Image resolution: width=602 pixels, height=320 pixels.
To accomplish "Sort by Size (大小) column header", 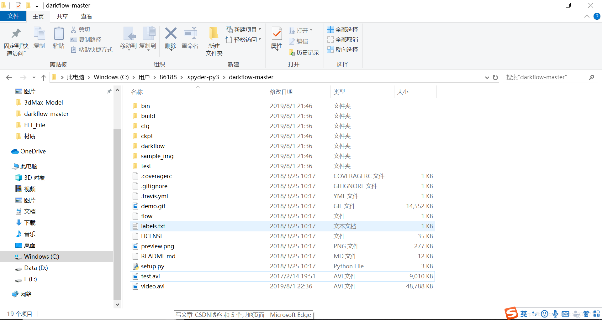I will point(415,92).
